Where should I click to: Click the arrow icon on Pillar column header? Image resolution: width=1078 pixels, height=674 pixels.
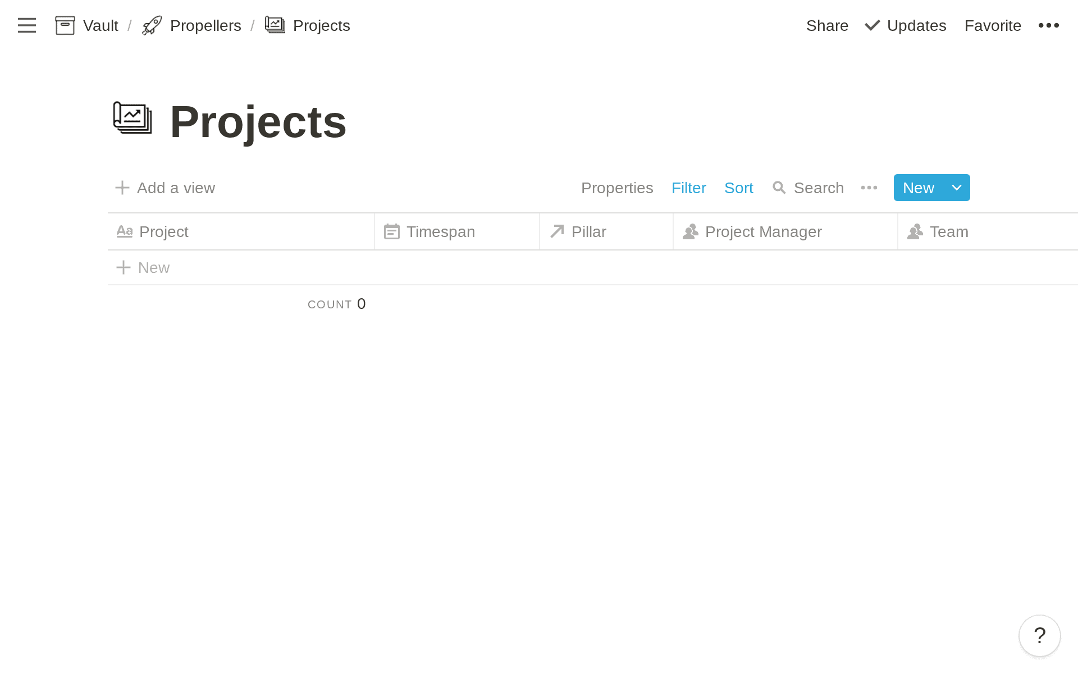[556, 231]
